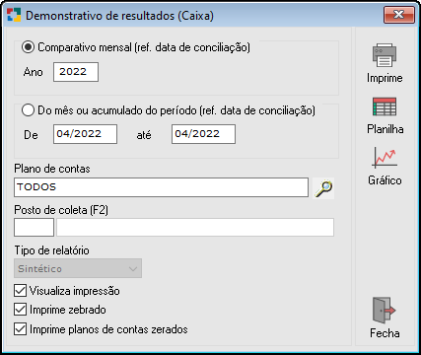Open the Tipo de relatório Sintético dropdown

[78, 268]
